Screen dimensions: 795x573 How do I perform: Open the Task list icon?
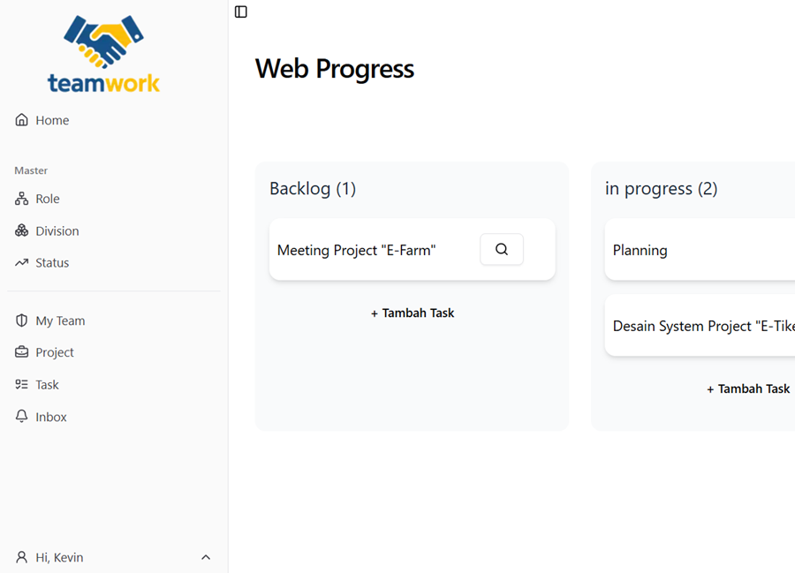pos(20,384)
